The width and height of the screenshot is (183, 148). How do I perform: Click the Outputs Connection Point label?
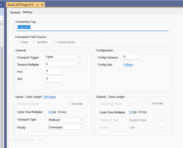(110, 104)
